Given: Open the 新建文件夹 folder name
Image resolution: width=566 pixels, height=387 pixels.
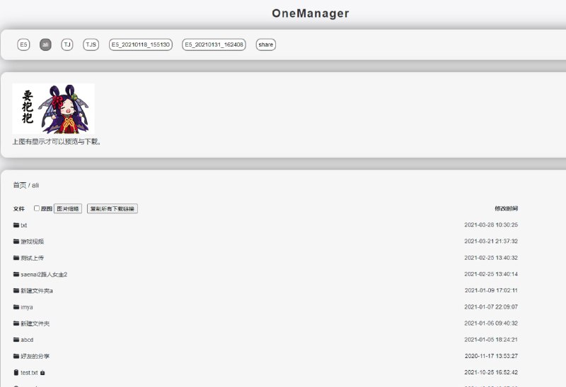Looking at the screenshot, I should (x=35, y=323).
